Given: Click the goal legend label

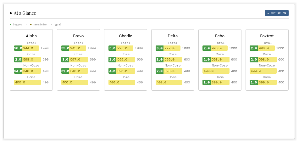Looking at the screenshot, I should click(x=58, y=24).
